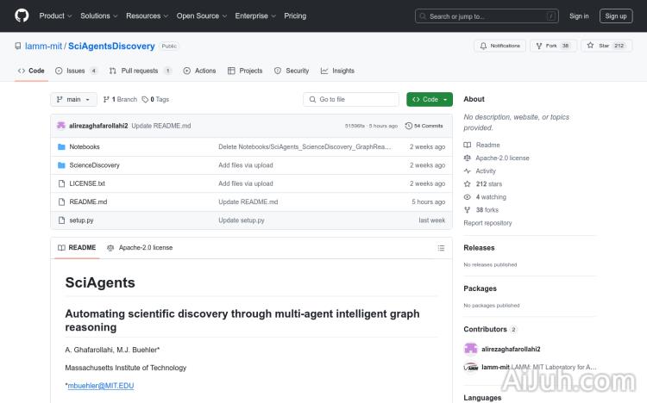Screen dimensions: 647x403
Task: Open the Releases heading link
Action: (x=479, y=248)
